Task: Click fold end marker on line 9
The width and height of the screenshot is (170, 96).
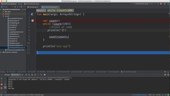Action: tap(36, 40)
